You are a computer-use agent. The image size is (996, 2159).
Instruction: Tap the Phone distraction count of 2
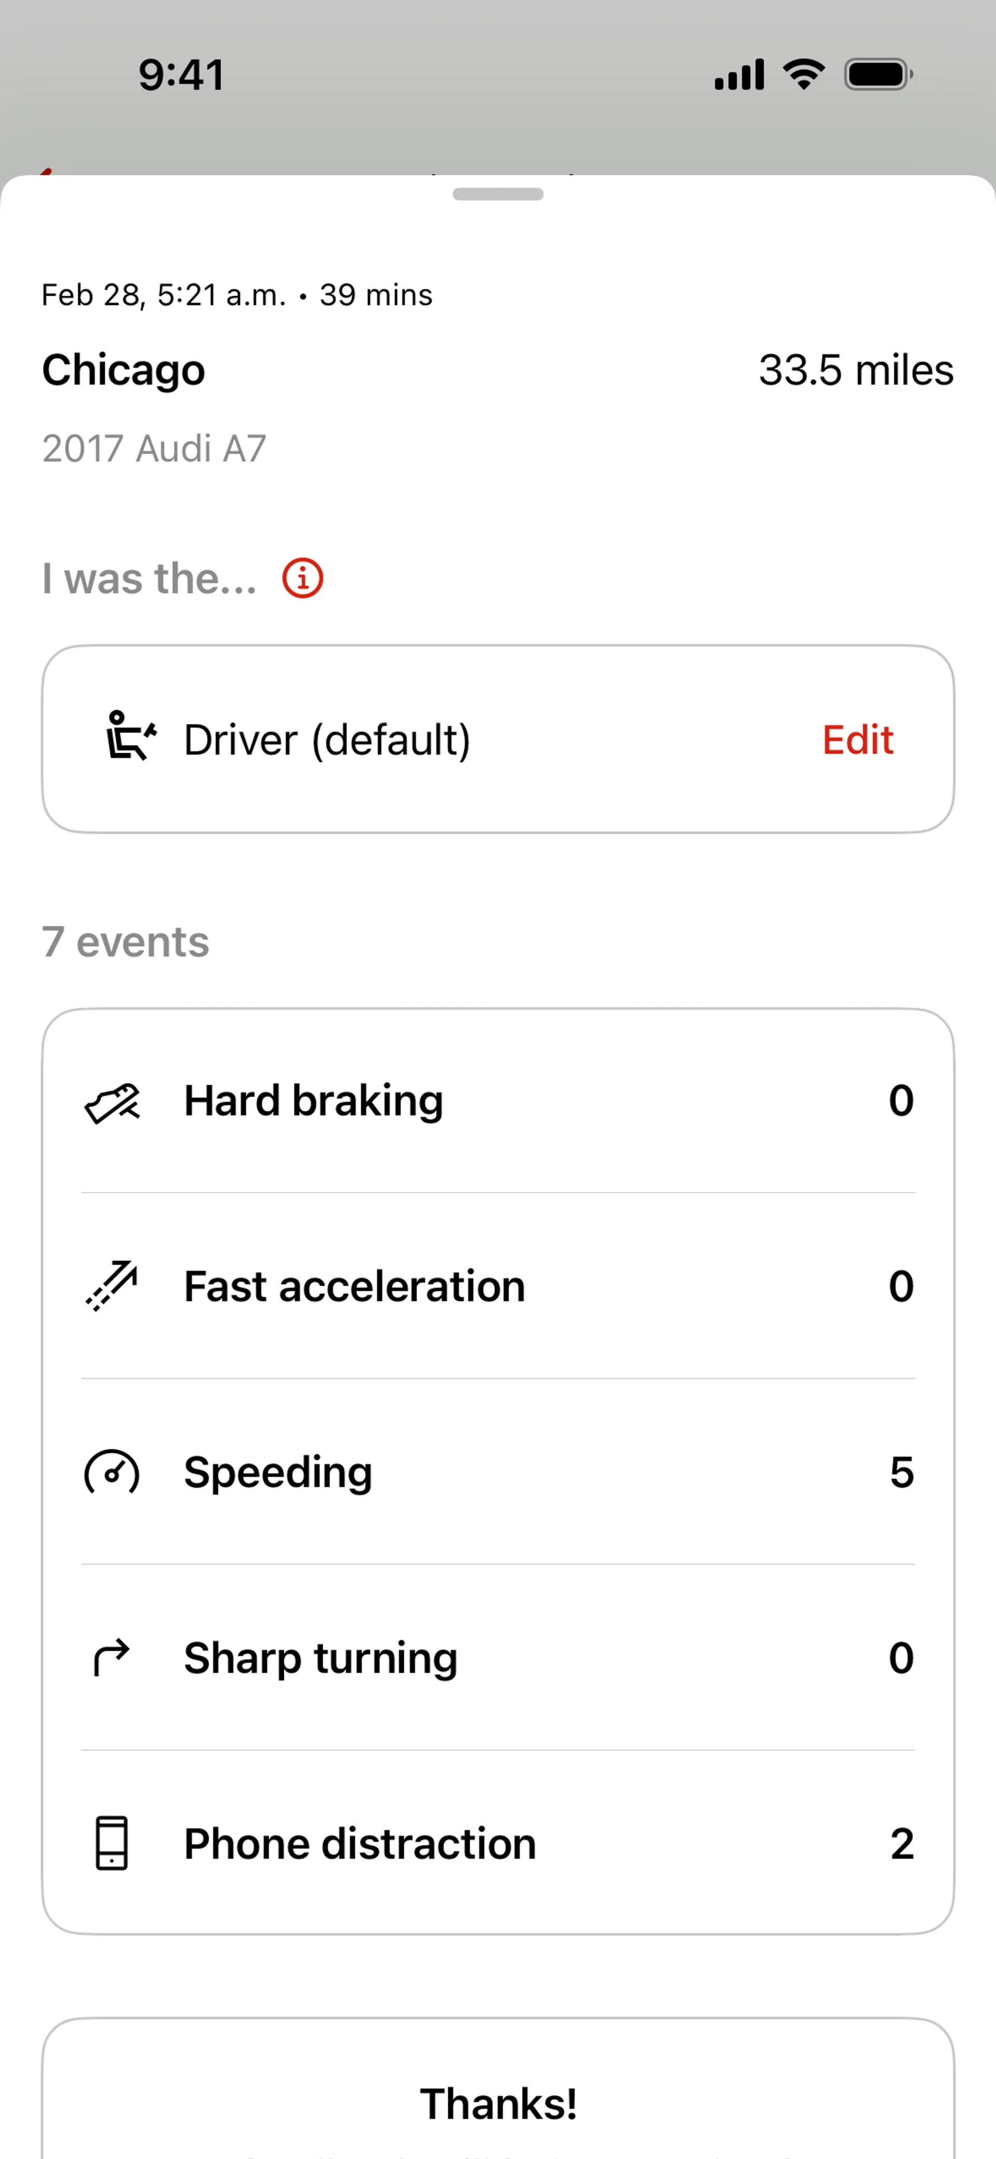click(901, 1844)
